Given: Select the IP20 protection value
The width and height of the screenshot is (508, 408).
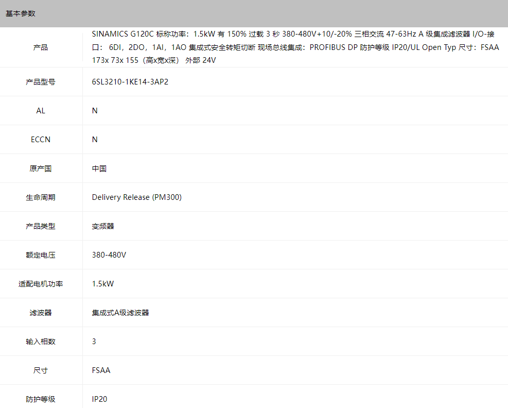Looking at the screenshot, I should [99, 399].
